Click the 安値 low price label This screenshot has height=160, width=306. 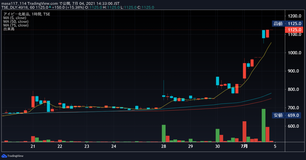click(278, 115)
